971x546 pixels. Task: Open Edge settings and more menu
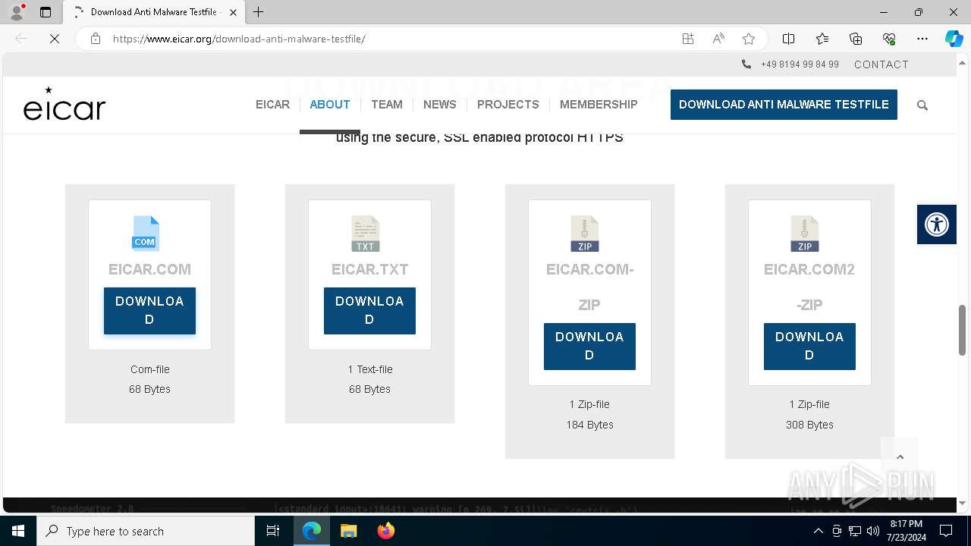[922, 39]
